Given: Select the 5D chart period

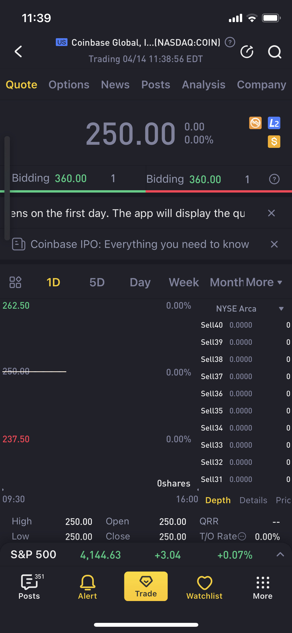Looking at the screenshot, I should point(97,282).
